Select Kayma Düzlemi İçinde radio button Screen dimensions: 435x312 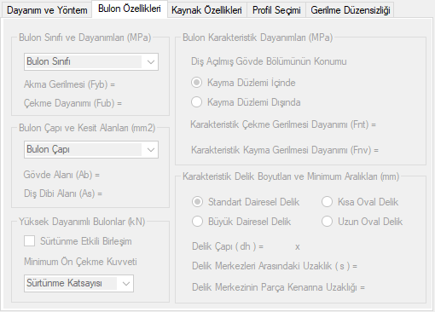tap(196, 83)
